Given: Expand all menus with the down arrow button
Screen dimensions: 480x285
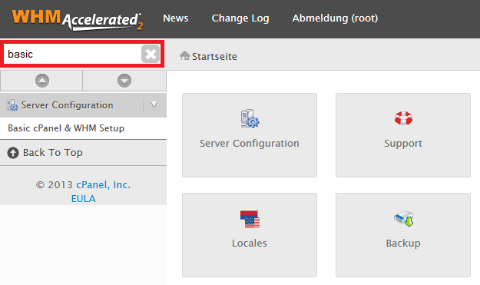Looking at the screenshot, I should click(124, 81).
